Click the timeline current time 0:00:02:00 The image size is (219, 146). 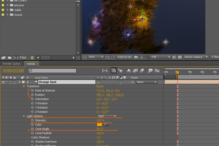(14, 70)
